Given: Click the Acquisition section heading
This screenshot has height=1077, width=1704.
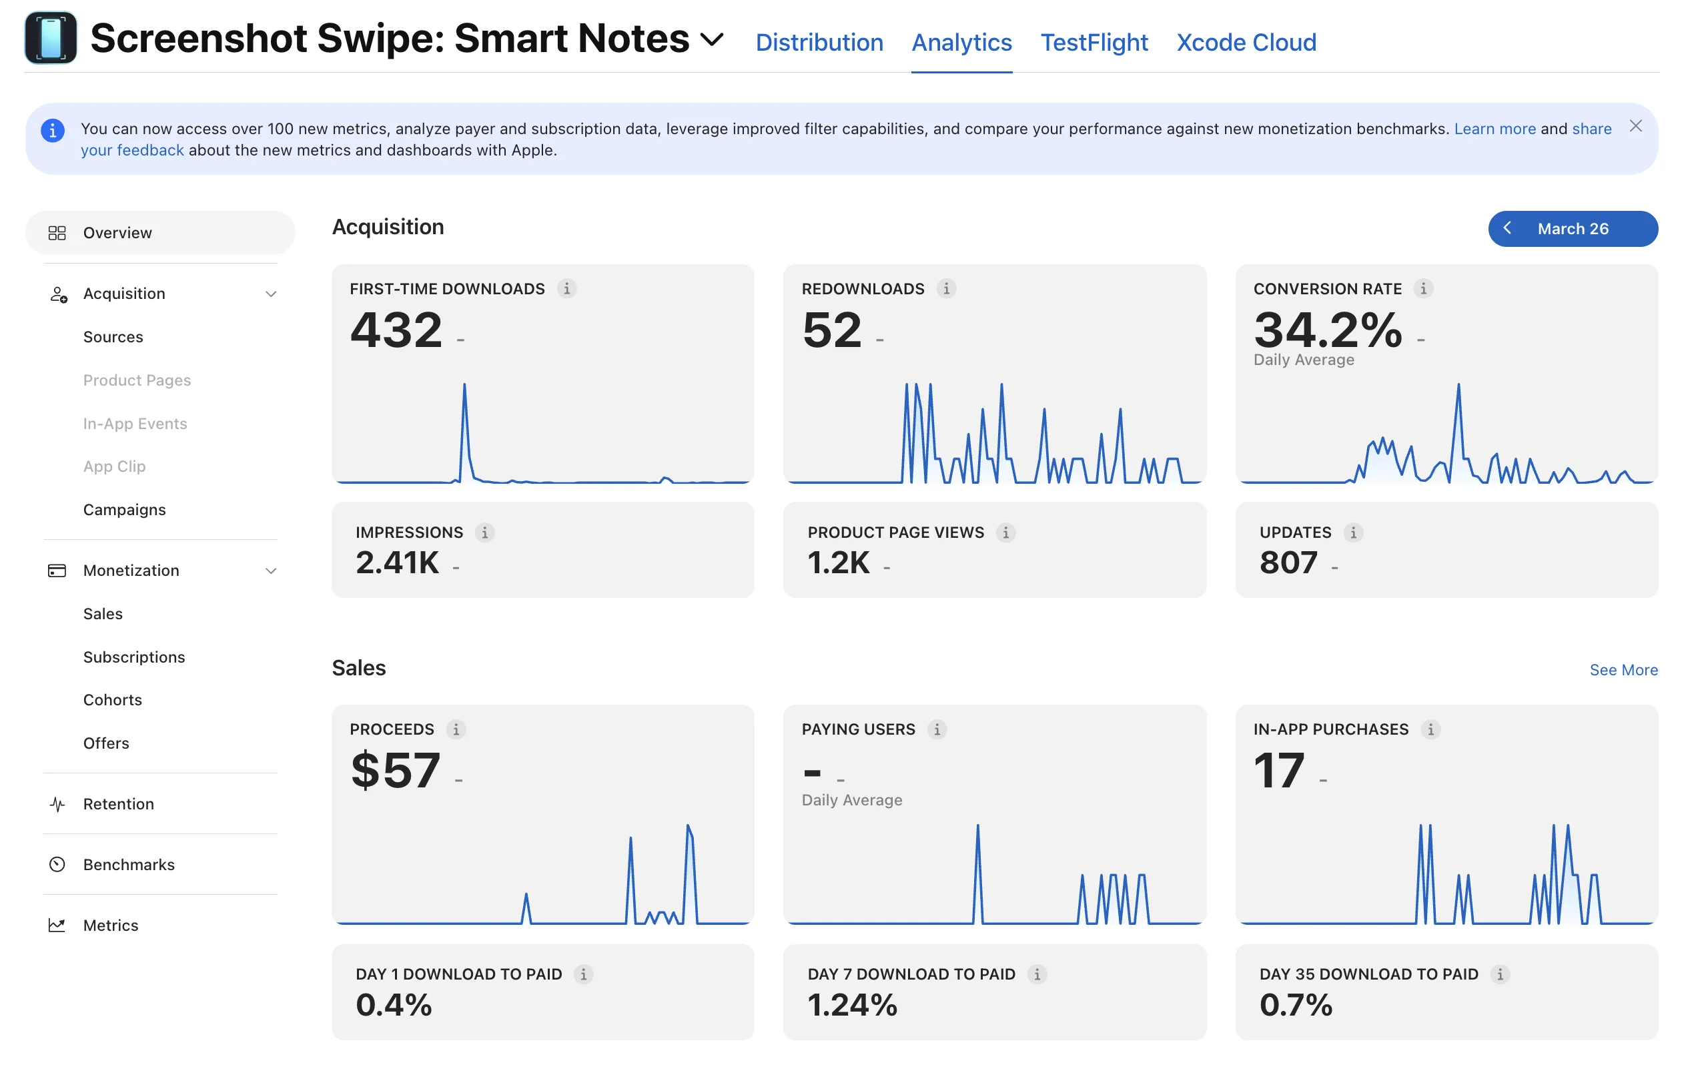Looking at the screenshot, I should [388, 226].
